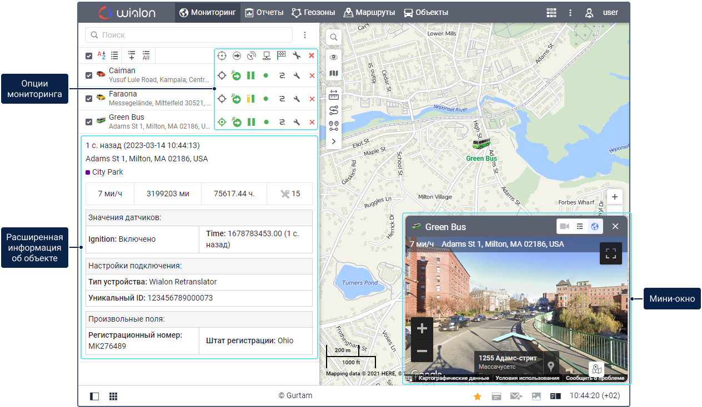
Task: Toggle the select-all units checkbox
Action: [89, 55]
